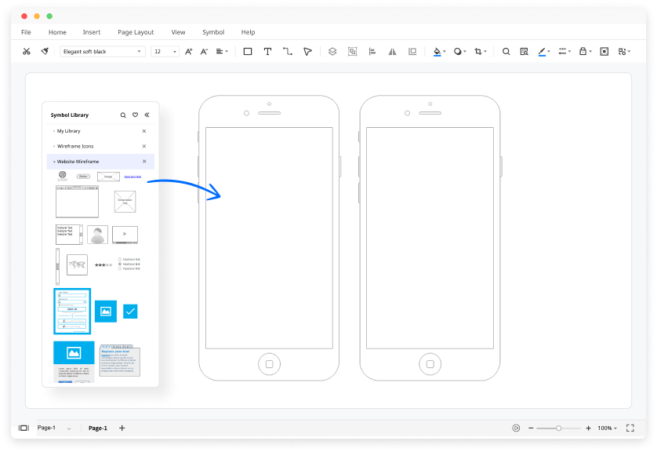This screenshot has height=452, width=657.
Task: Open the Shadow effect dropdown
Action: pos(459,51)
